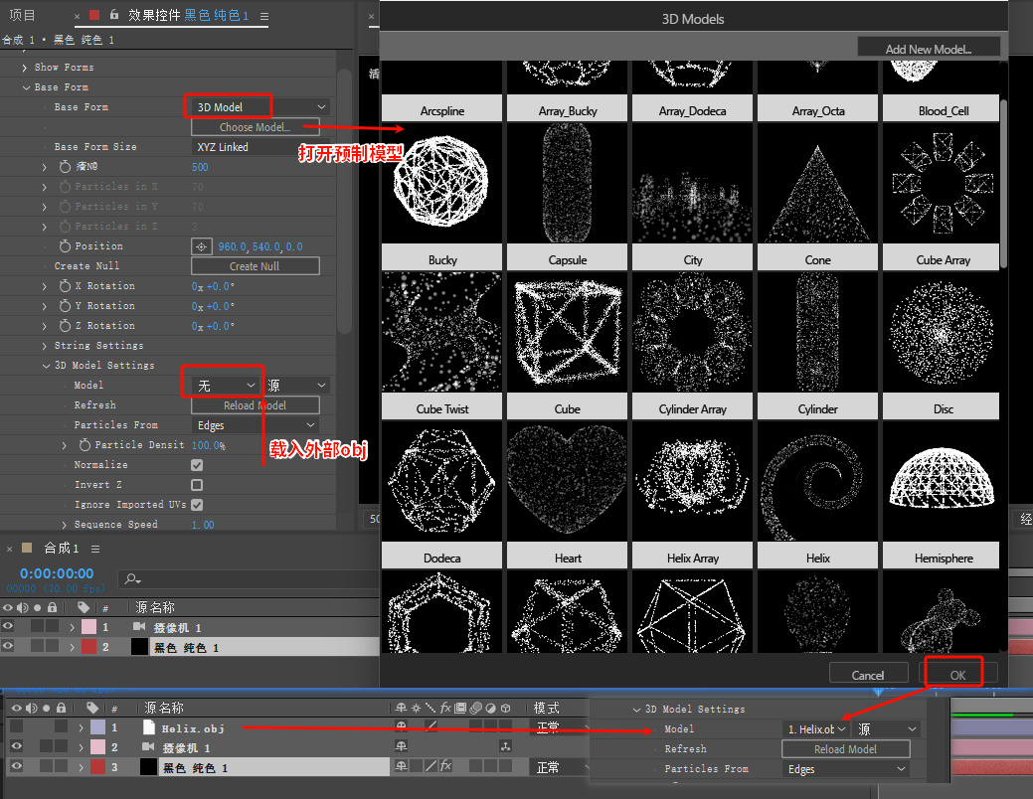
Task: Click the audio column speaker icon above Helix.obj
Action: tap(32, 708)
